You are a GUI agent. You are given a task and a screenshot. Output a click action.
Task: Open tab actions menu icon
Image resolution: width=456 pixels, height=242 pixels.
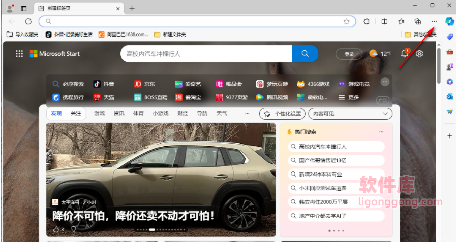pos(24,8)
